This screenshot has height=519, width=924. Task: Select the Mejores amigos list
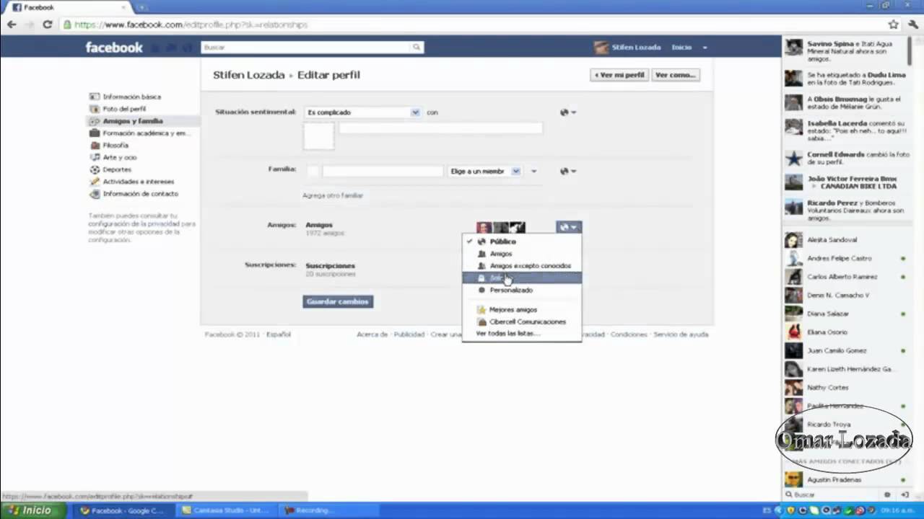(x=521, y=310)
